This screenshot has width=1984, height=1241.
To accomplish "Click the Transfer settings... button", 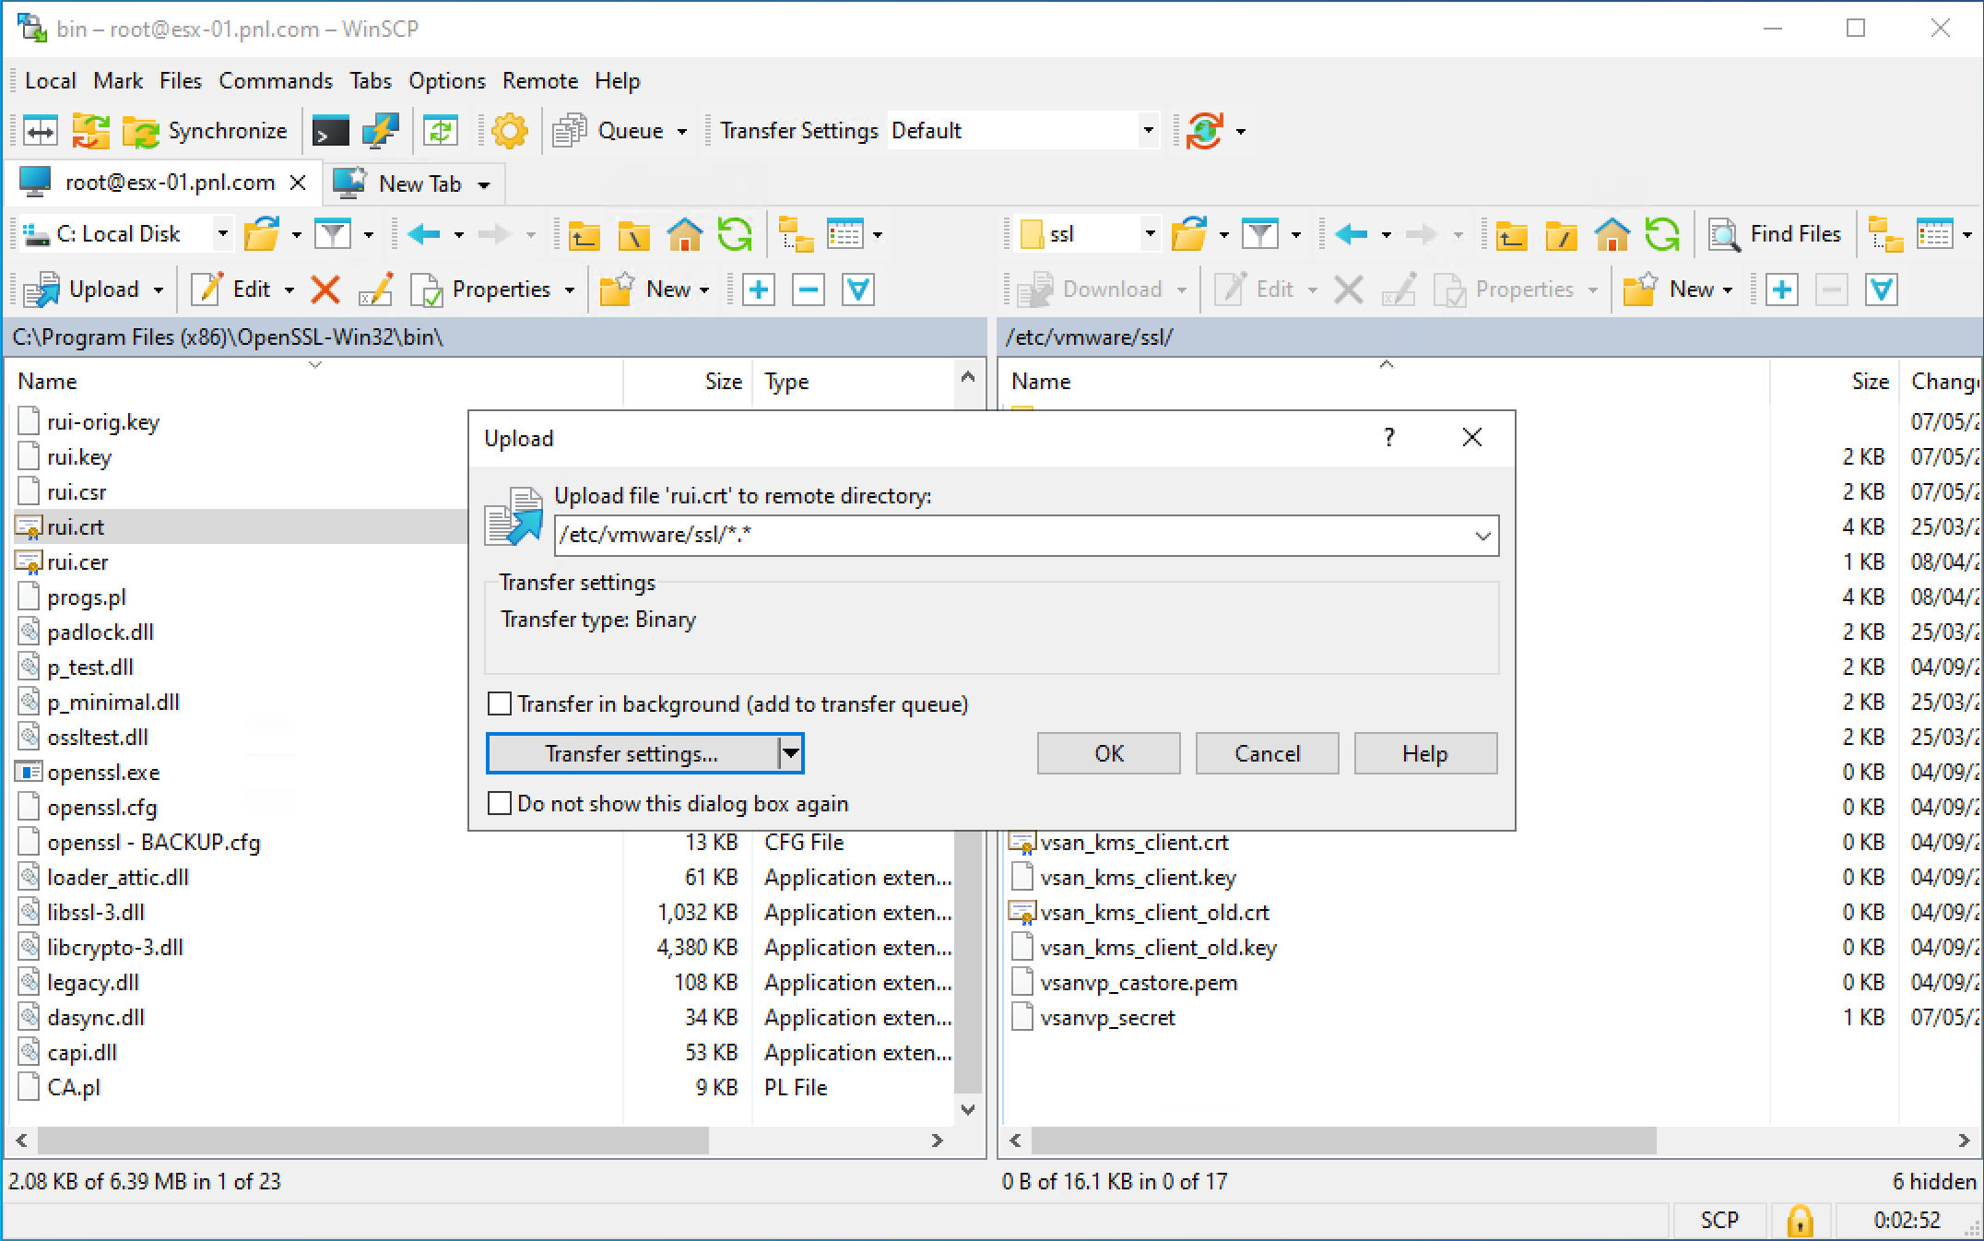I will point(632,753).
